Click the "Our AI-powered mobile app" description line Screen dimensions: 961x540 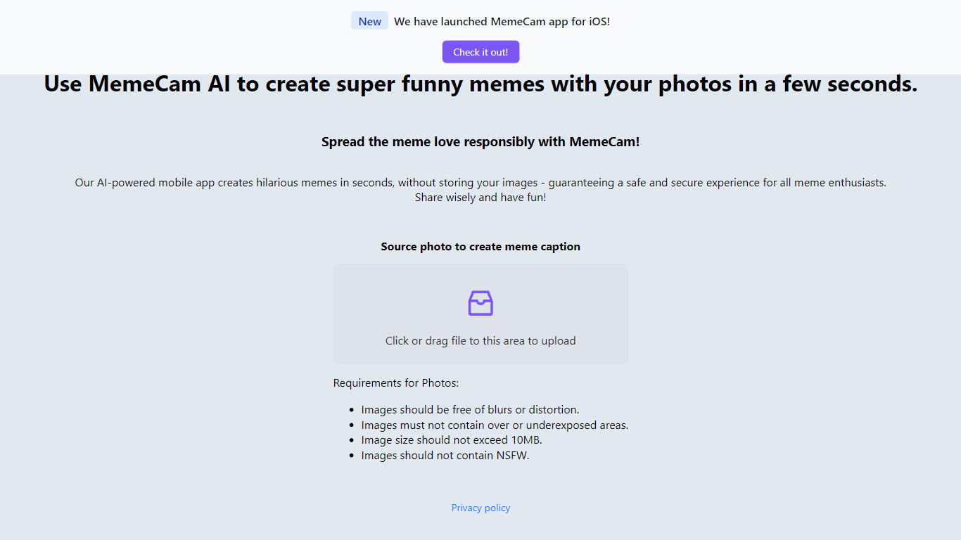click(480, 183)
